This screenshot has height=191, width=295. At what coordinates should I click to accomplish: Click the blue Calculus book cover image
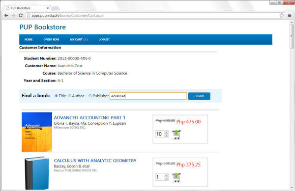[x=37, y=173]
